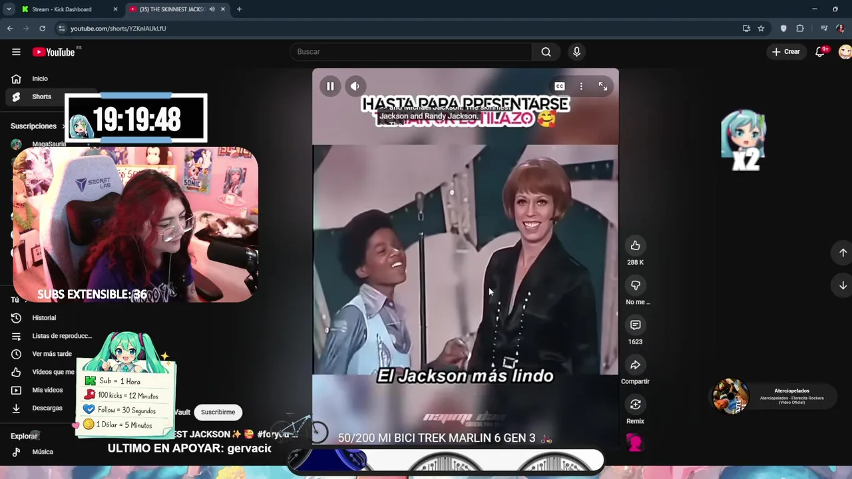
Task: Click the search magnifier button
Action: pos(546,52)
